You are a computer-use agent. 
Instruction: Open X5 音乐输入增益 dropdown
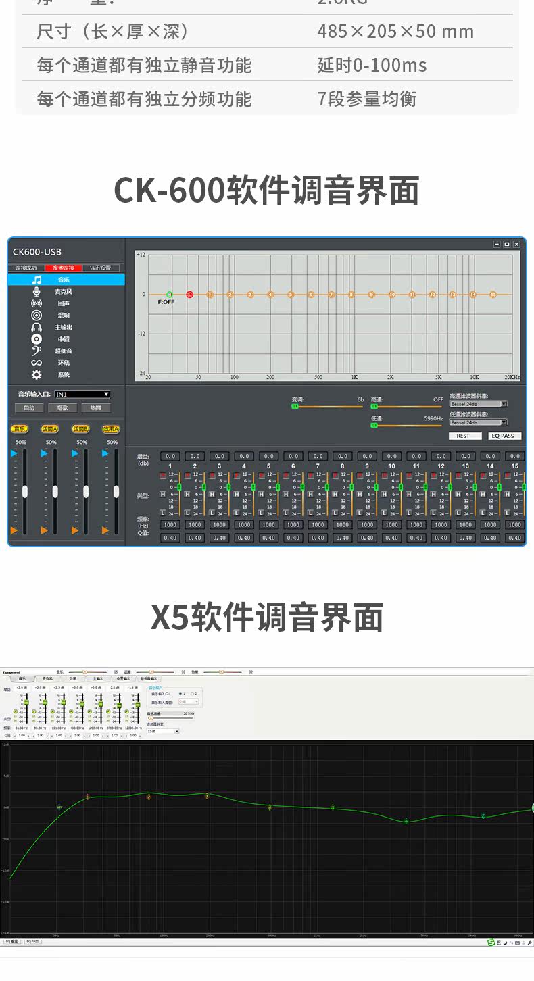[189, 702]
